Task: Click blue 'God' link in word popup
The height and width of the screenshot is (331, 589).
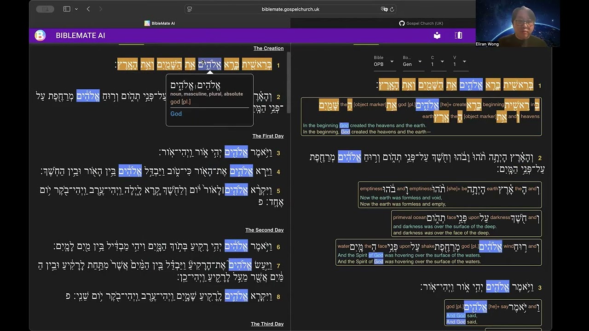Action: point(176,114)
